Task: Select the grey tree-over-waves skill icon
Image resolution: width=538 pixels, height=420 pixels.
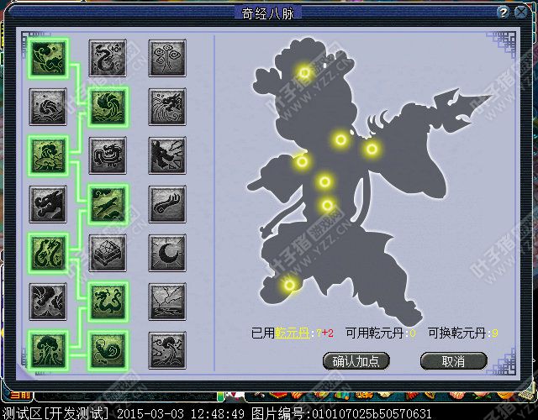Action: point(167,350)
